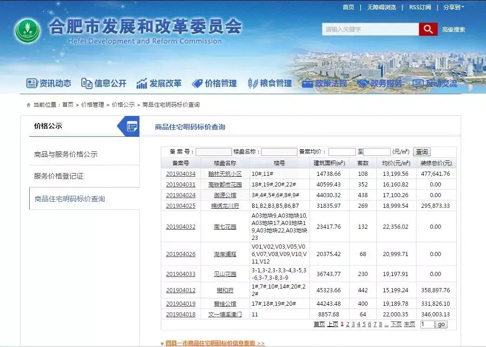Open 发展改革 chart icon in navigation

point(142,84)
